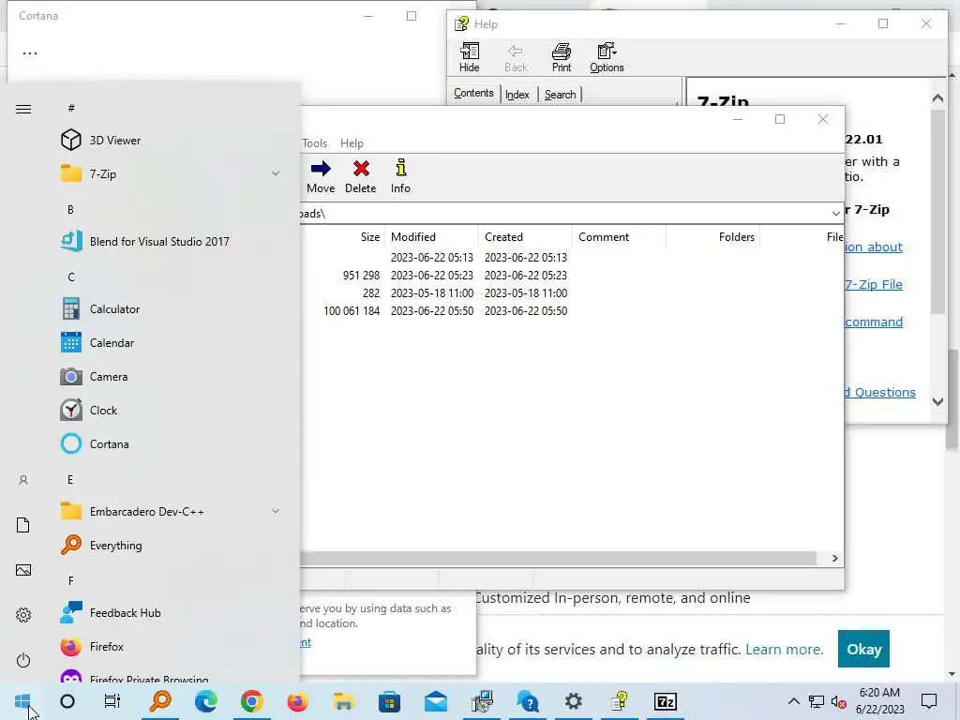This screenshot has height=720, width=960.
Task: Open Cortana window three-dots menu
Action: coord(30,52)
